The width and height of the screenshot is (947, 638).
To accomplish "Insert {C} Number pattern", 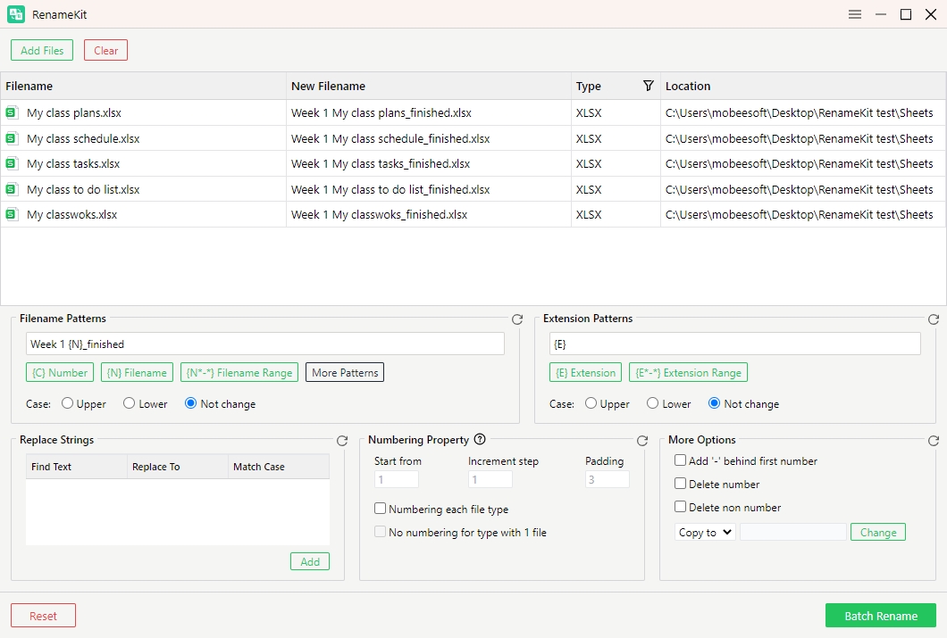I will coord(60,373).
